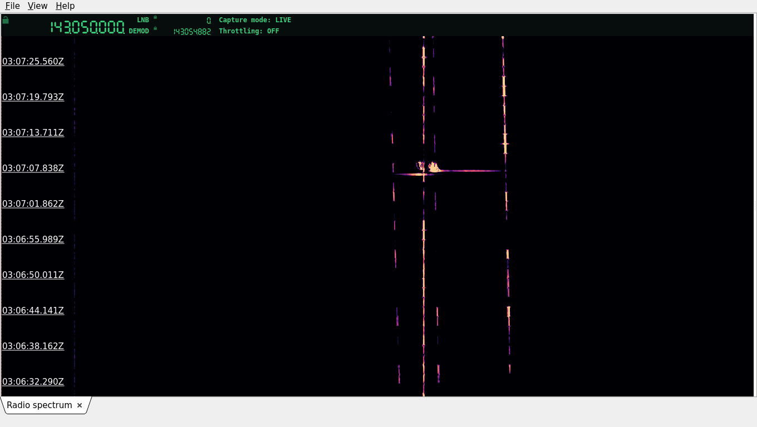Viewport: 757px width, 427px height.
Task: Click timestamp 03:06:55.989Z
Action: point(33,239)
